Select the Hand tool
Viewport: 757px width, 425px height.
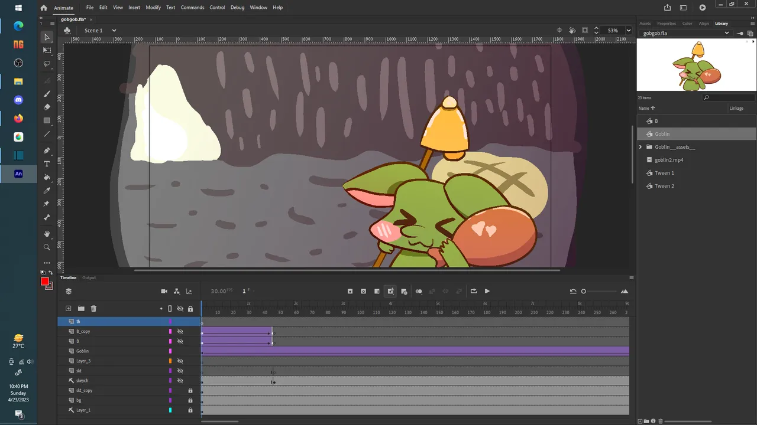(47, 234)
